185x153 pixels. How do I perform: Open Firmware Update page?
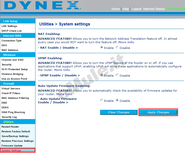12,146
